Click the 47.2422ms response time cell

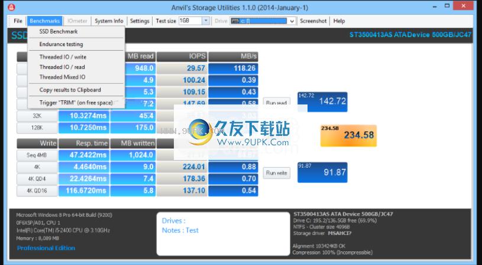coord(84,155)
